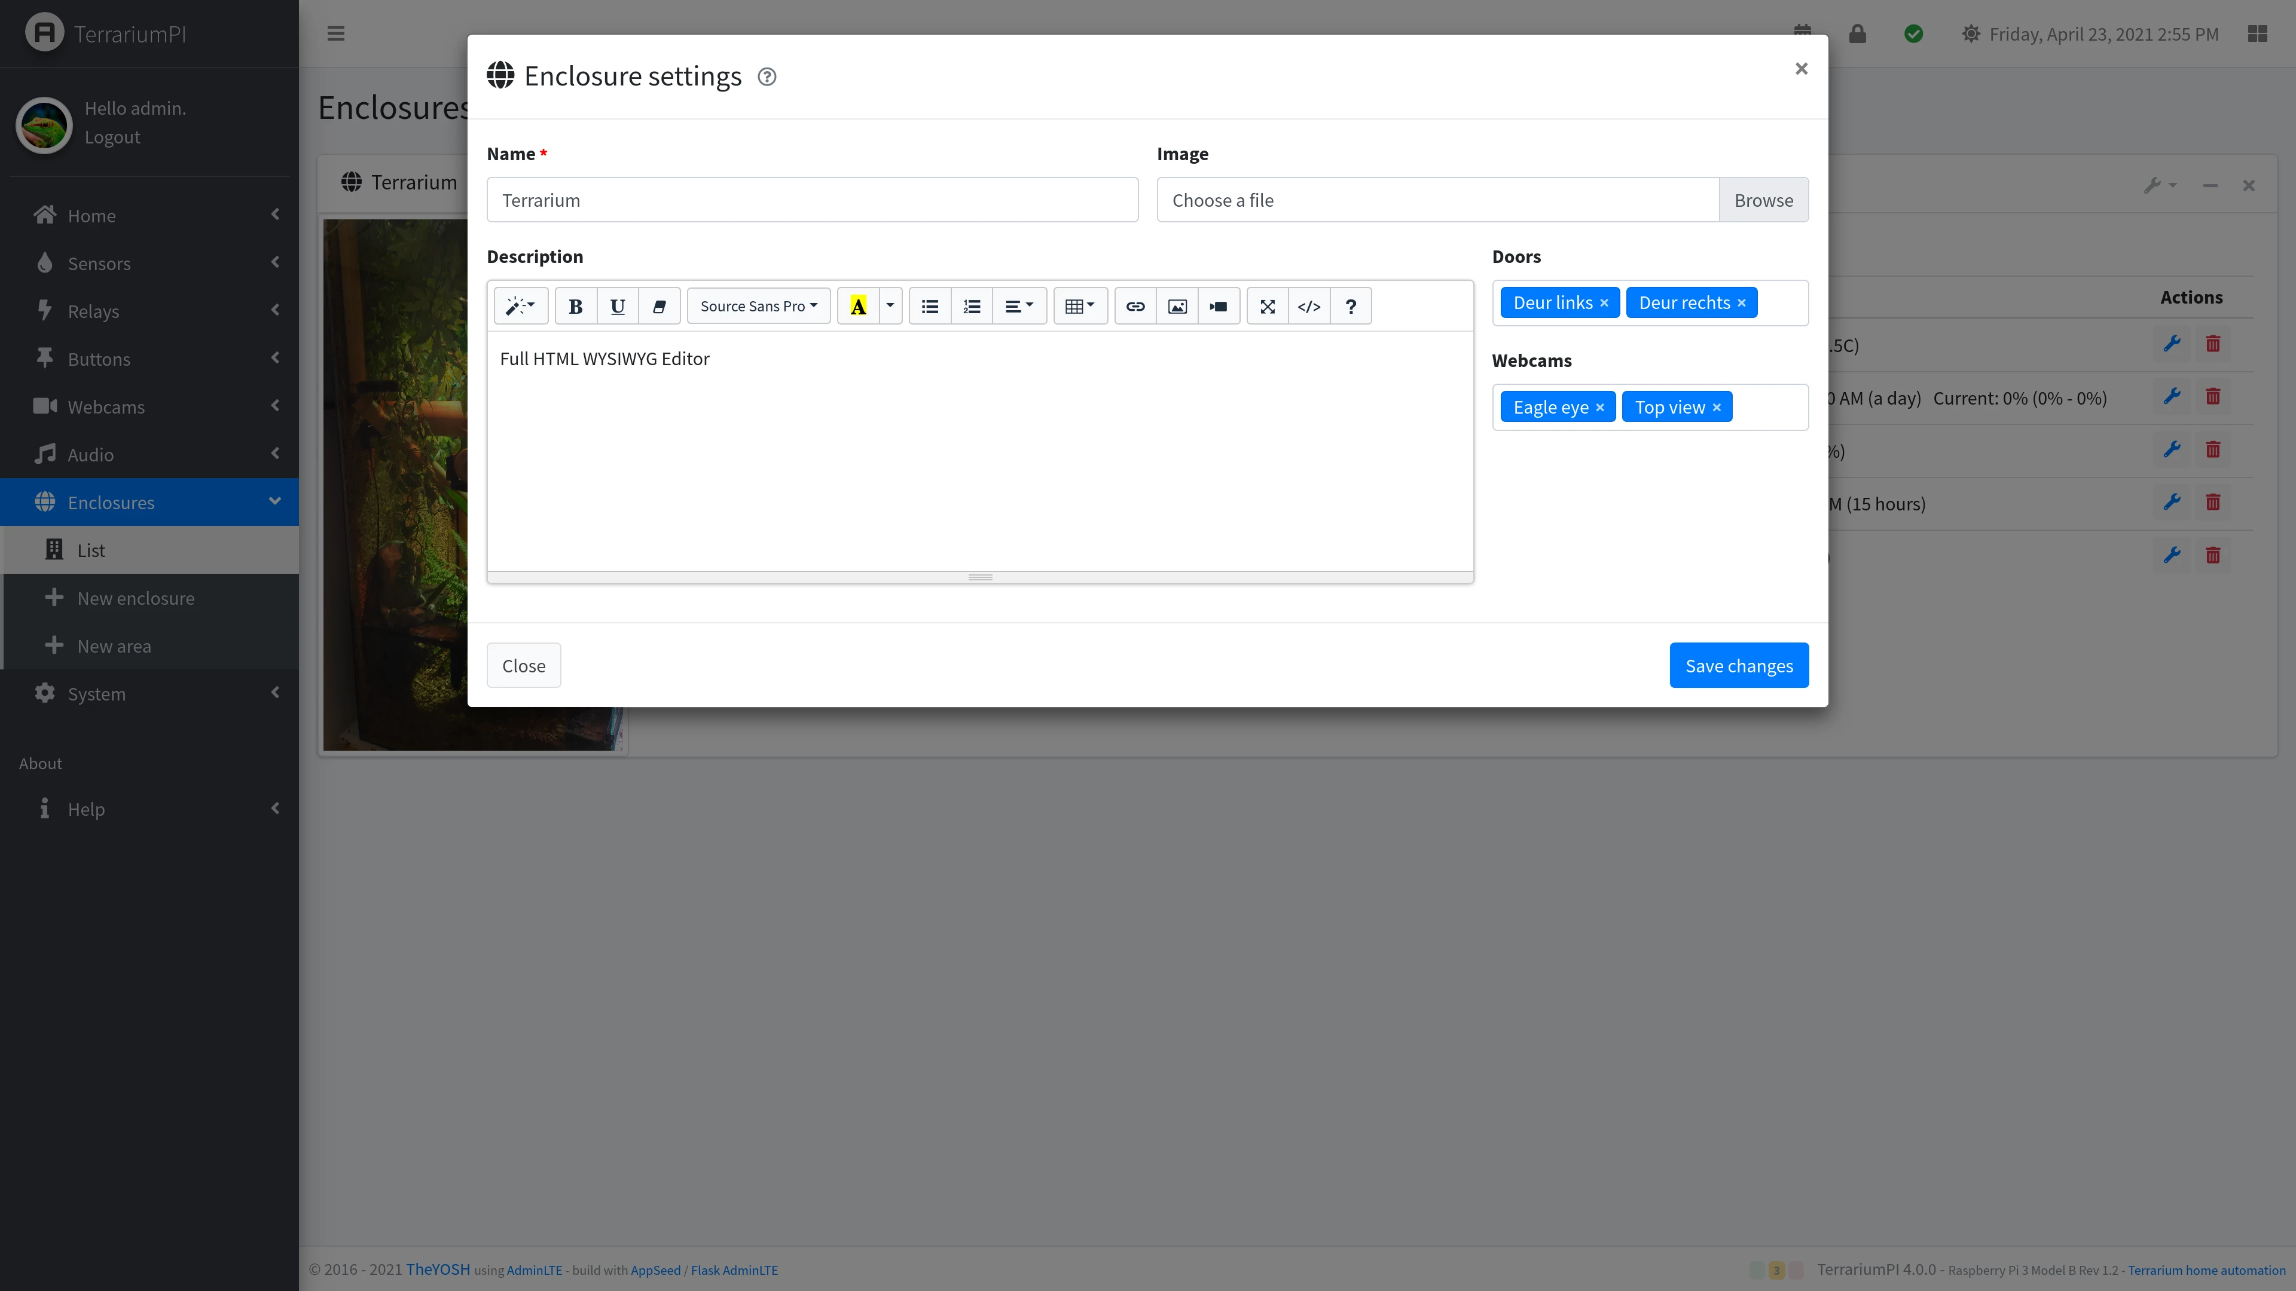Open the Source Sans Pro font dropdown

[759, 307]
